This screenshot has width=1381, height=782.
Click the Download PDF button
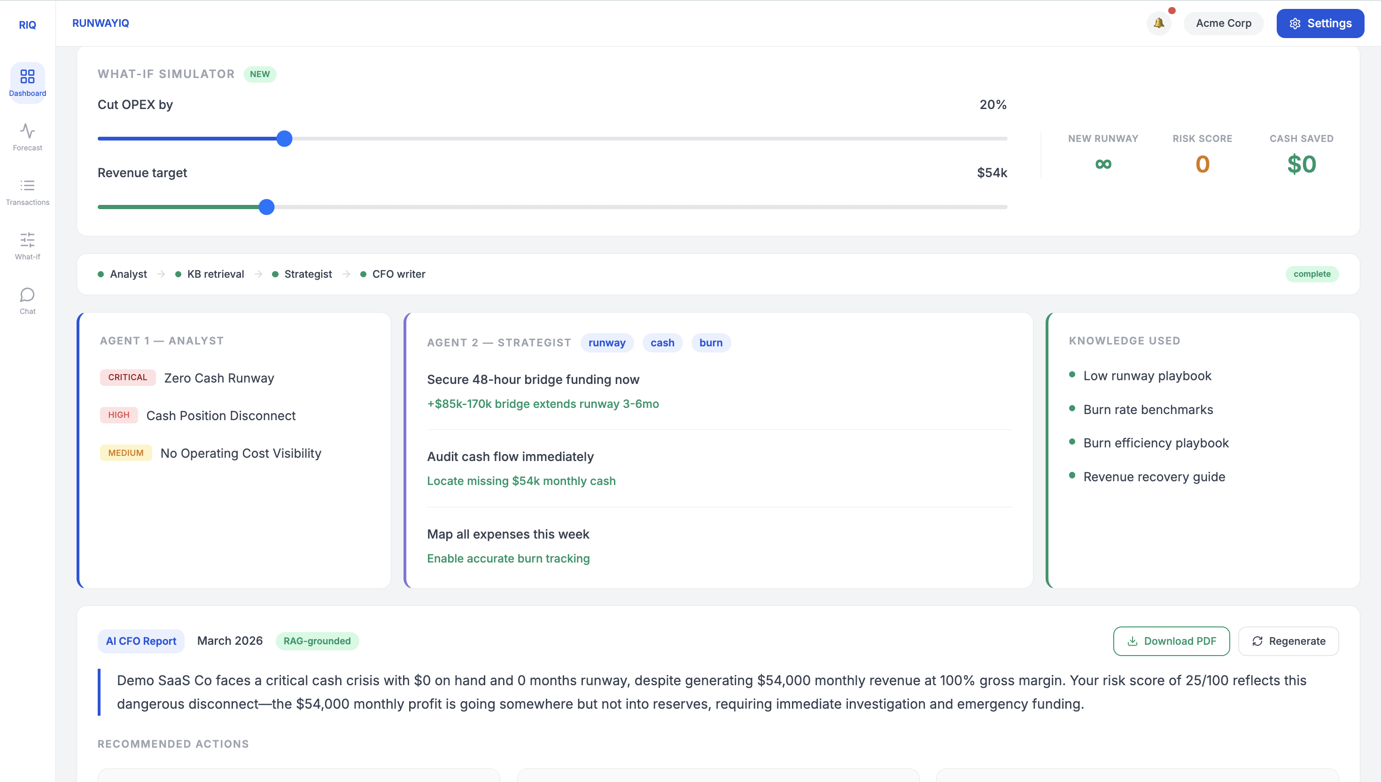(1171, 641)
